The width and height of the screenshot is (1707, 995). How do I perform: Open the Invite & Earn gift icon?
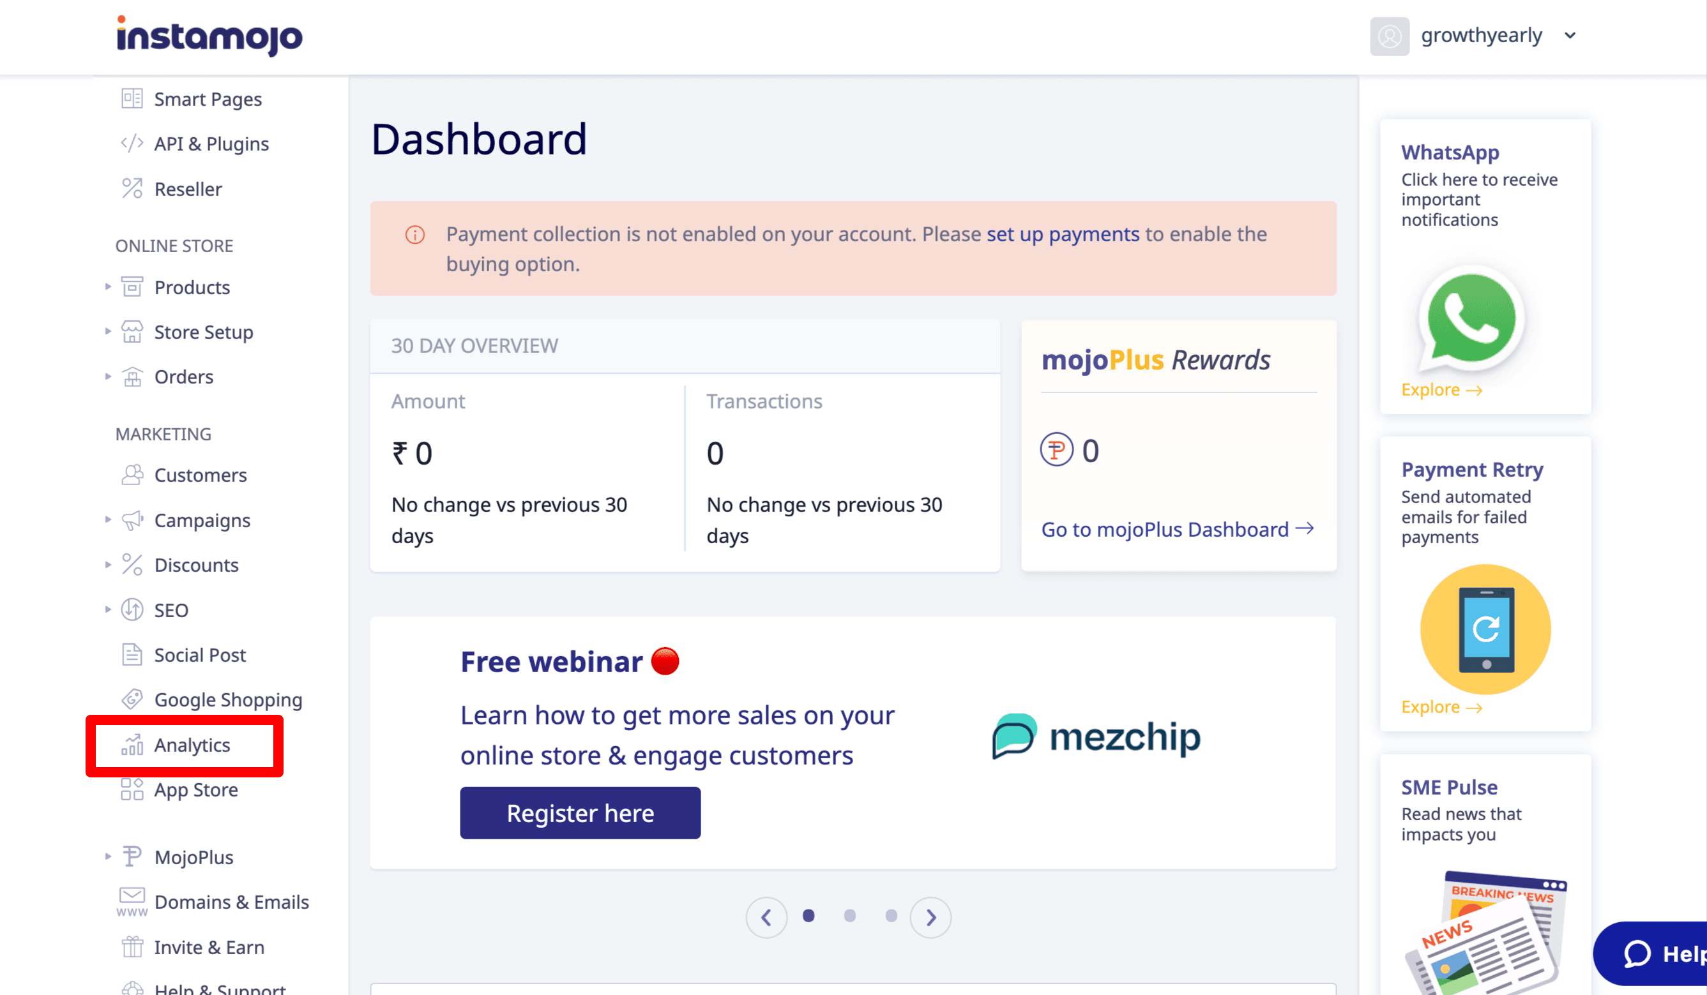[x=132, y=946]
